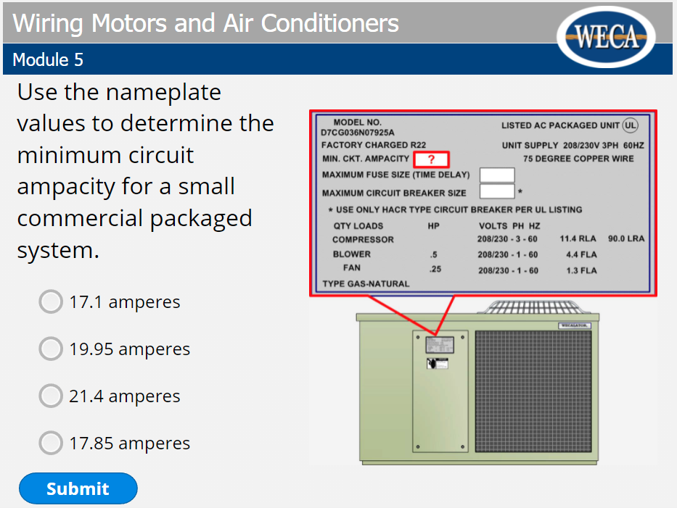
Task: Click the large condenser coil grille
Action: [x=533, y=391]
